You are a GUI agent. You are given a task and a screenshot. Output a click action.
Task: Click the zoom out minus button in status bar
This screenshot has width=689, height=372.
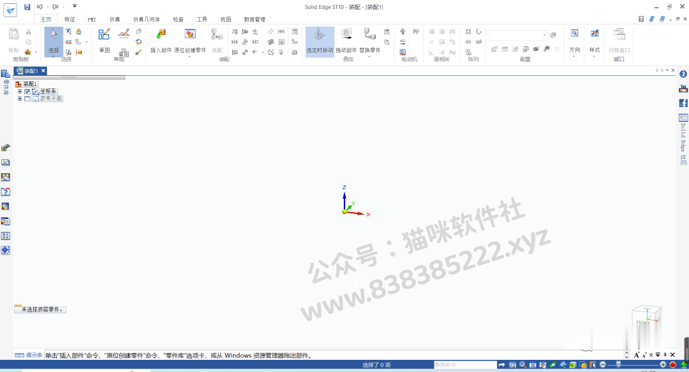pos(603,365)
